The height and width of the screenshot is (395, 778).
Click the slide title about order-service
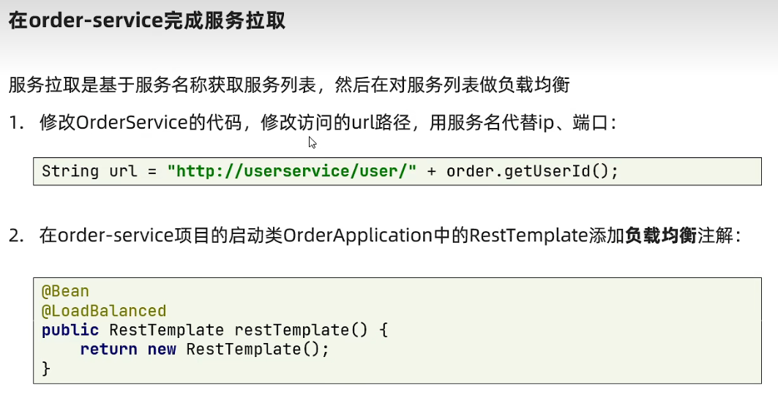(x=146, y=20)
